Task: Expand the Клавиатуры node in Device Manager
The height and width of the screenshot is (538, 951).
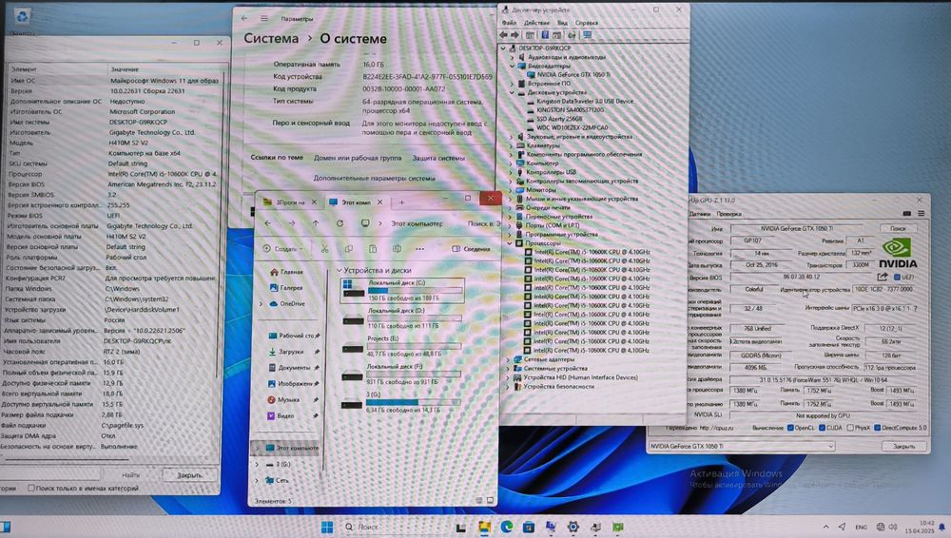Action: [512, 145]
